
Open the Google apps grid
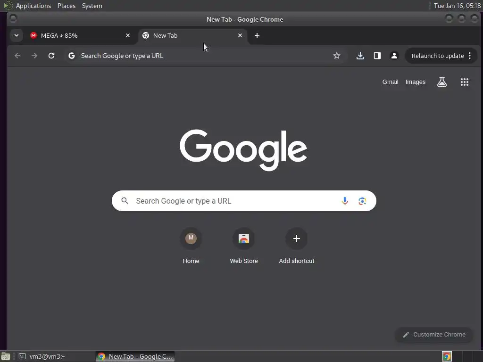coord(465,82)
